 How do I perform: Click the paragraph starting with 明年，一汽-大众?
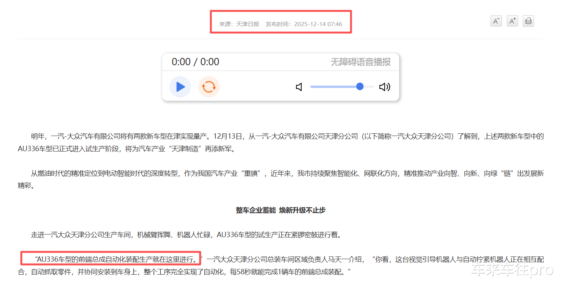281,142
